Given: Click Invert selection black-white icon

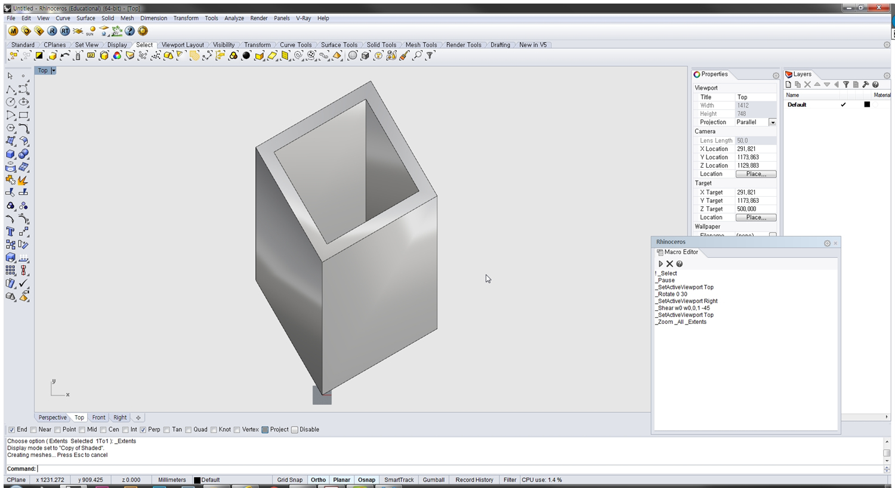Looking at the screenshot, I should coord(39,55).
